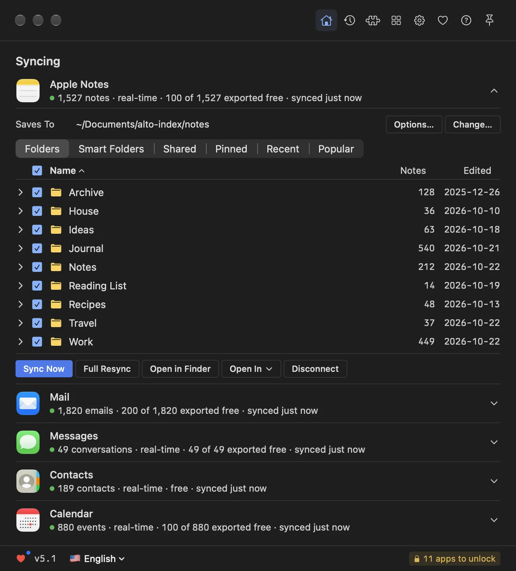Open the settings gear icon
Viewport: 516px width, 571px height.
coord(419,20)
